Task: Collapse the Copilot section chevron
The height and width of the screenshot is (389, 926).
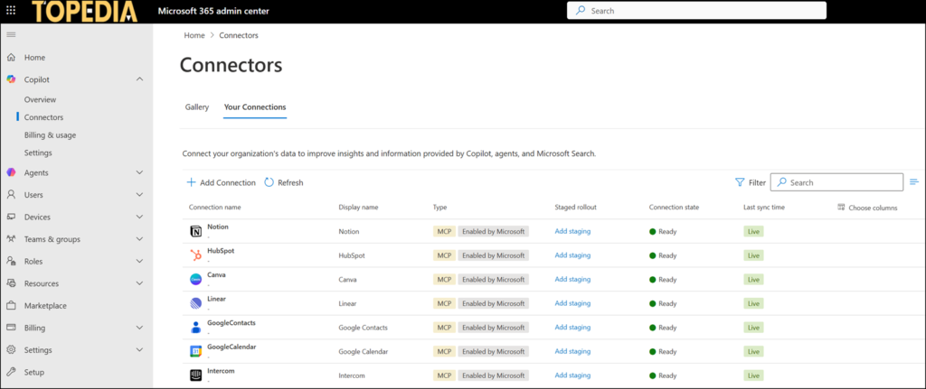Action: (x=139, y=79)
